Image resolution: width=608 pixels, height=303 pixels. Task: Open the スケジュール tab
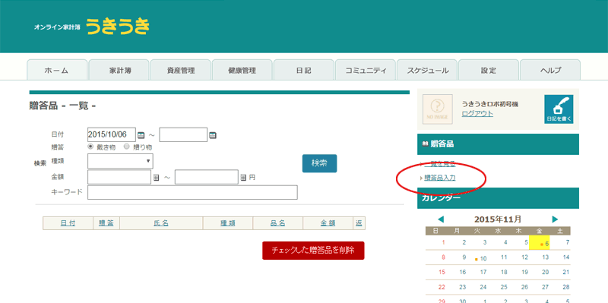pos(427,70)
